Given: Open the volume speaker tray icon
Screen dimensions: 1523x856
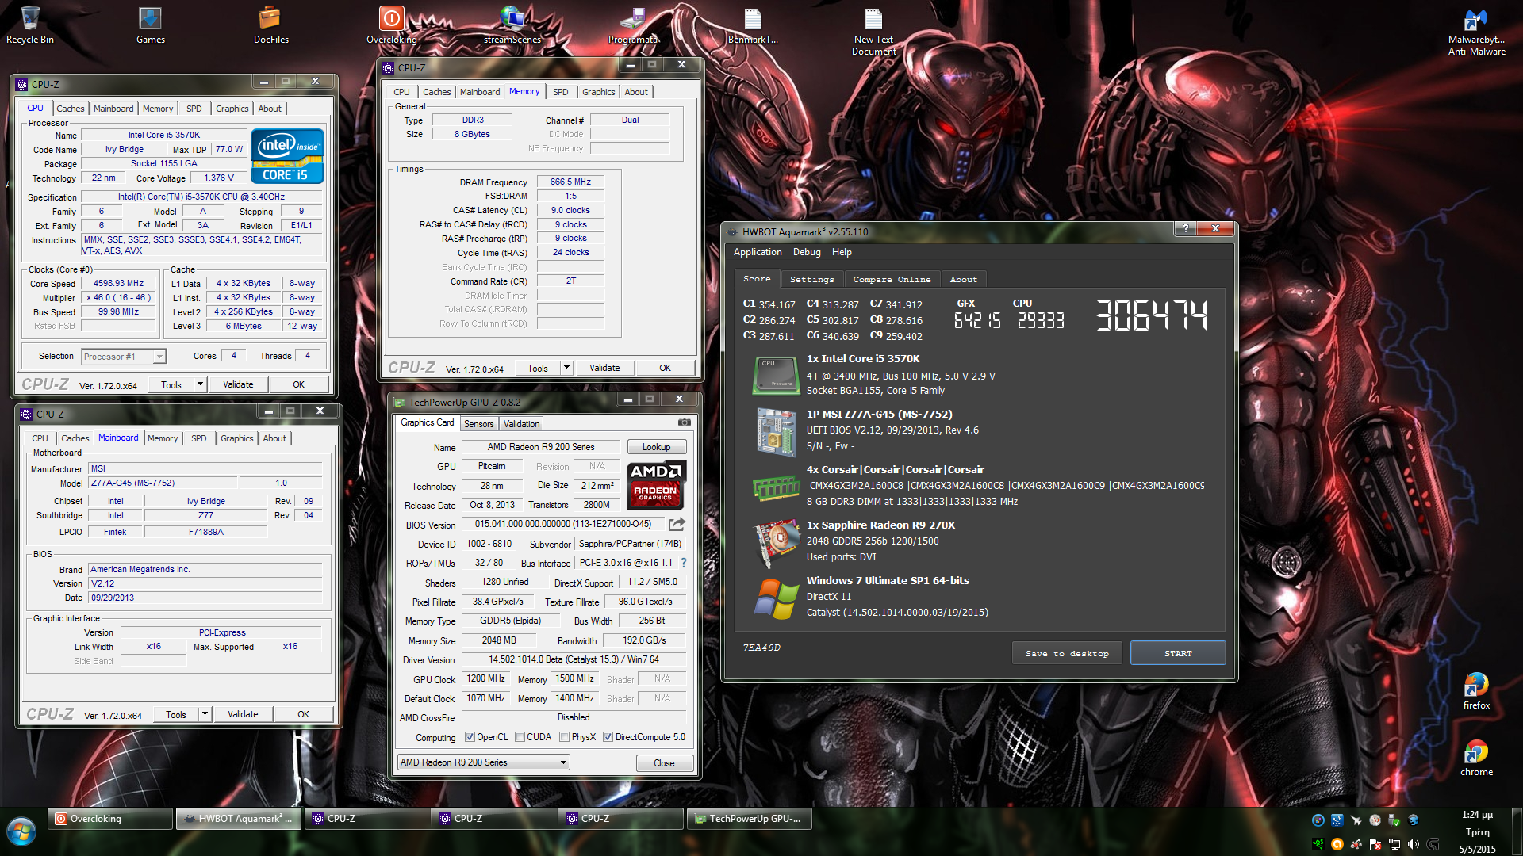Looking at the screenshot, I should click(x=1413, y=844).
